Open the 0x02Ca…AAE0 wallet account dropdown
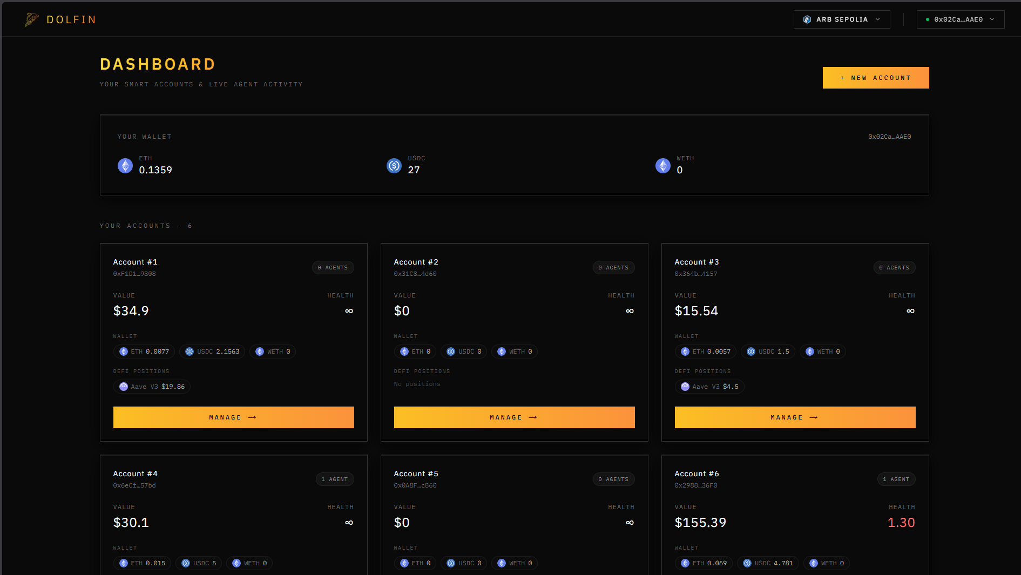Viewport: 1021px width, 575px height. coord(961,19)
